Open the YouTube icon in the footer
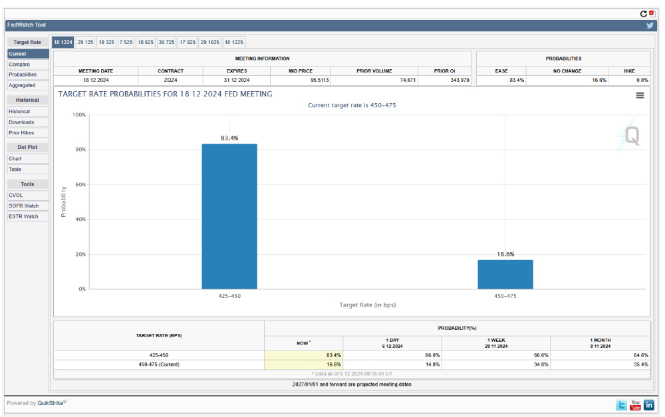665x417 pixels. point(635,404)
